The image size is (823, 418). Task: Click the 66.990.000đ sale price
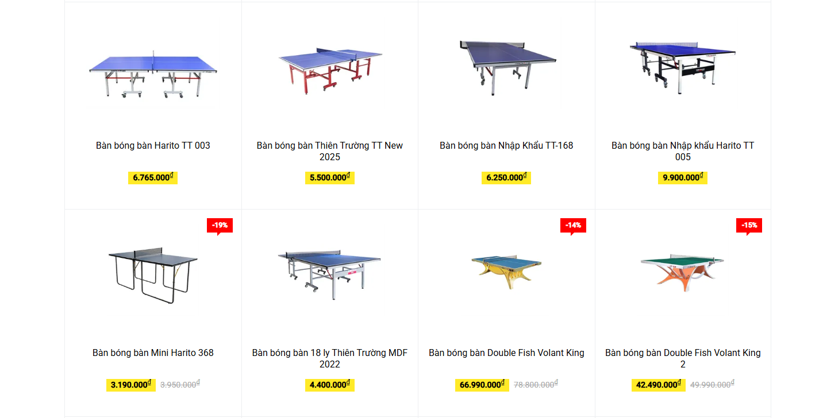coord(482,385)
